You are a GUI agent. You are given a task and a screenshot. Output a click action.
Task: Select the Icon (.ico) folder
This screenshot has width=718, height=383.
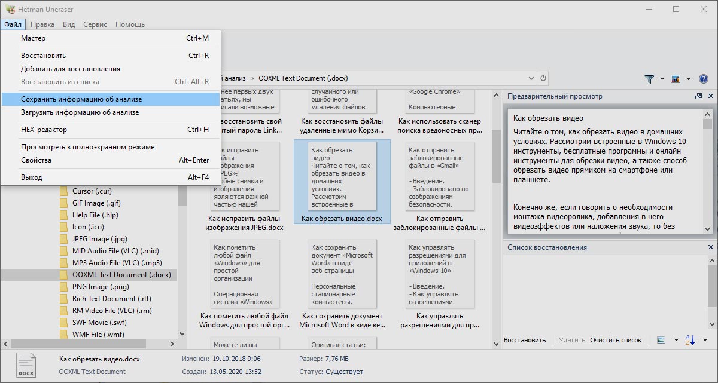point(89,227)
